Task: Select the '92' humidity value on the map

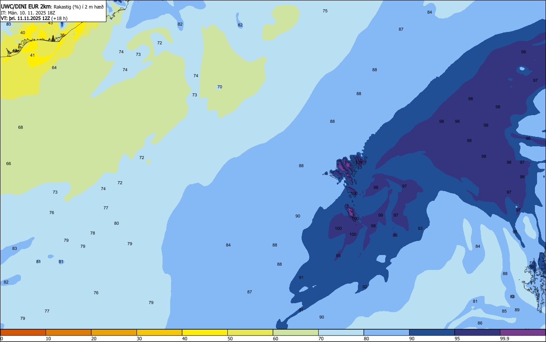Action: pyautogui.click(x=365, y=287)
